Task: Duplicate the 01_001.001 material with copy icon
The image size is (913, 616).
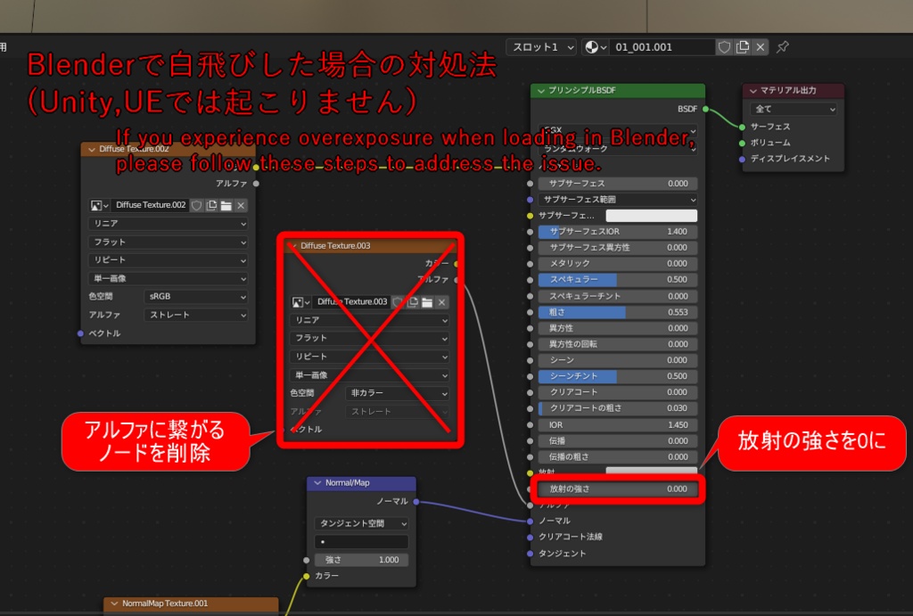Action: 743,47
